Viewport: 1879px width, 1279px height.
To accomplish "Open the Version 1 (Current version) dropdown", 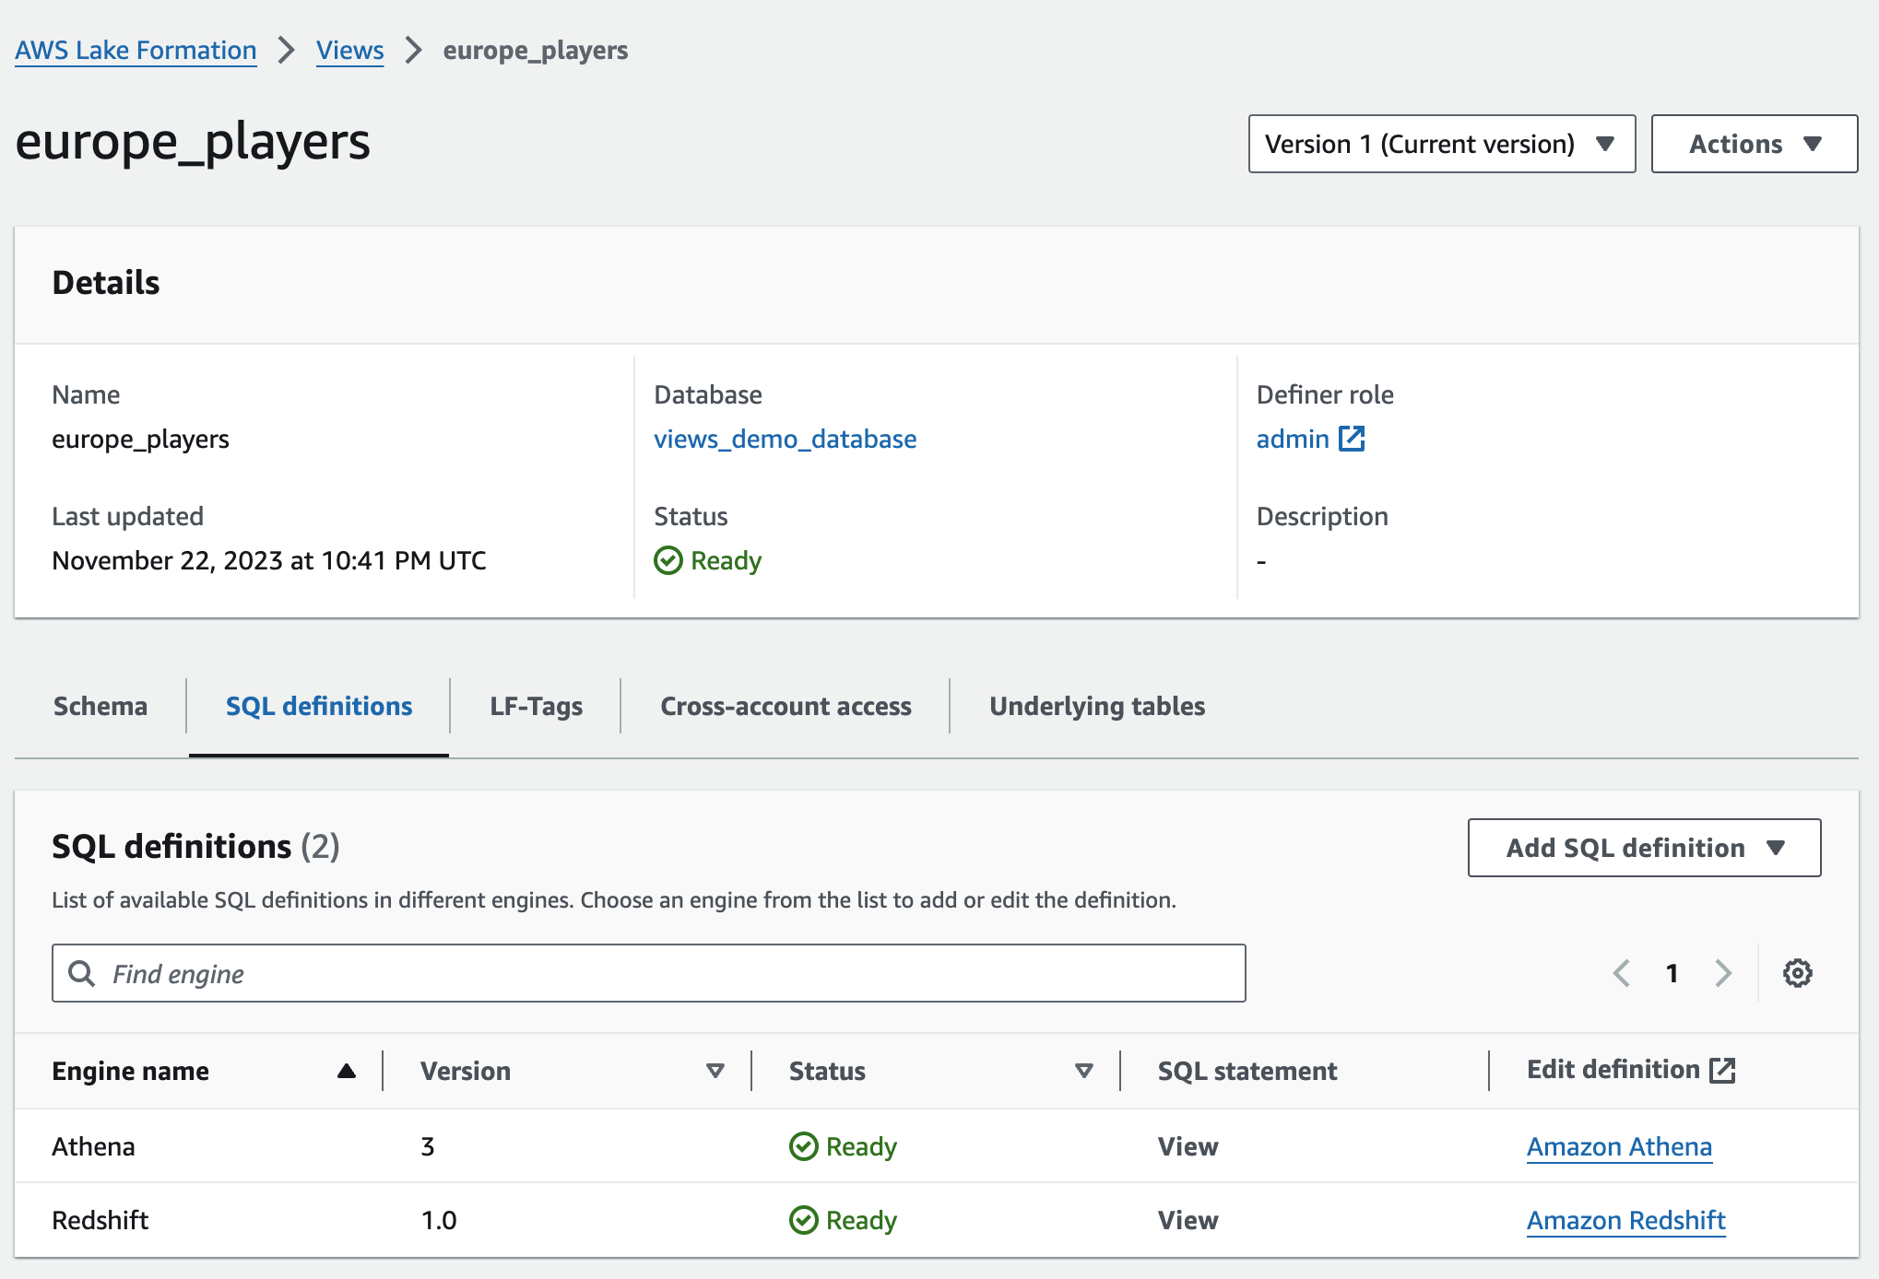I will click(x=1441, y=144).
